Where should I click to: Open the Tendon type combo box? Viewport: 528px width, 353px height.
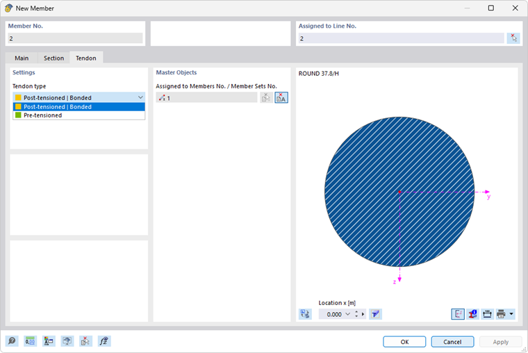pos(79,97)
